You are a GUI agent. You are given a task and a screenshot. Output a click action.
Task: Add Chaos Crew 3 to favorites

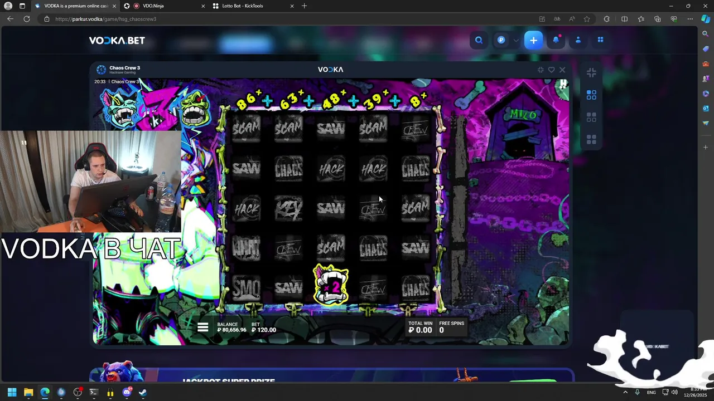[551, 70]
